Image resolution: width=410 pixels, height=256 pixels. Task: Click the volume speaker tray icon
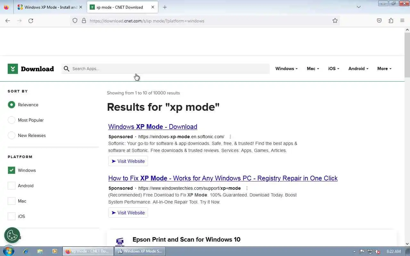[x=378, y=252]
